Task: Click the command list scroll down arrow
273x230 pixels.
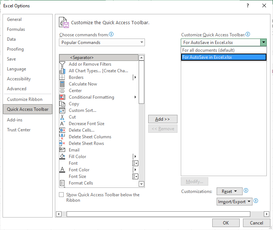Action: pyautogui.click(x=141, y=184)
